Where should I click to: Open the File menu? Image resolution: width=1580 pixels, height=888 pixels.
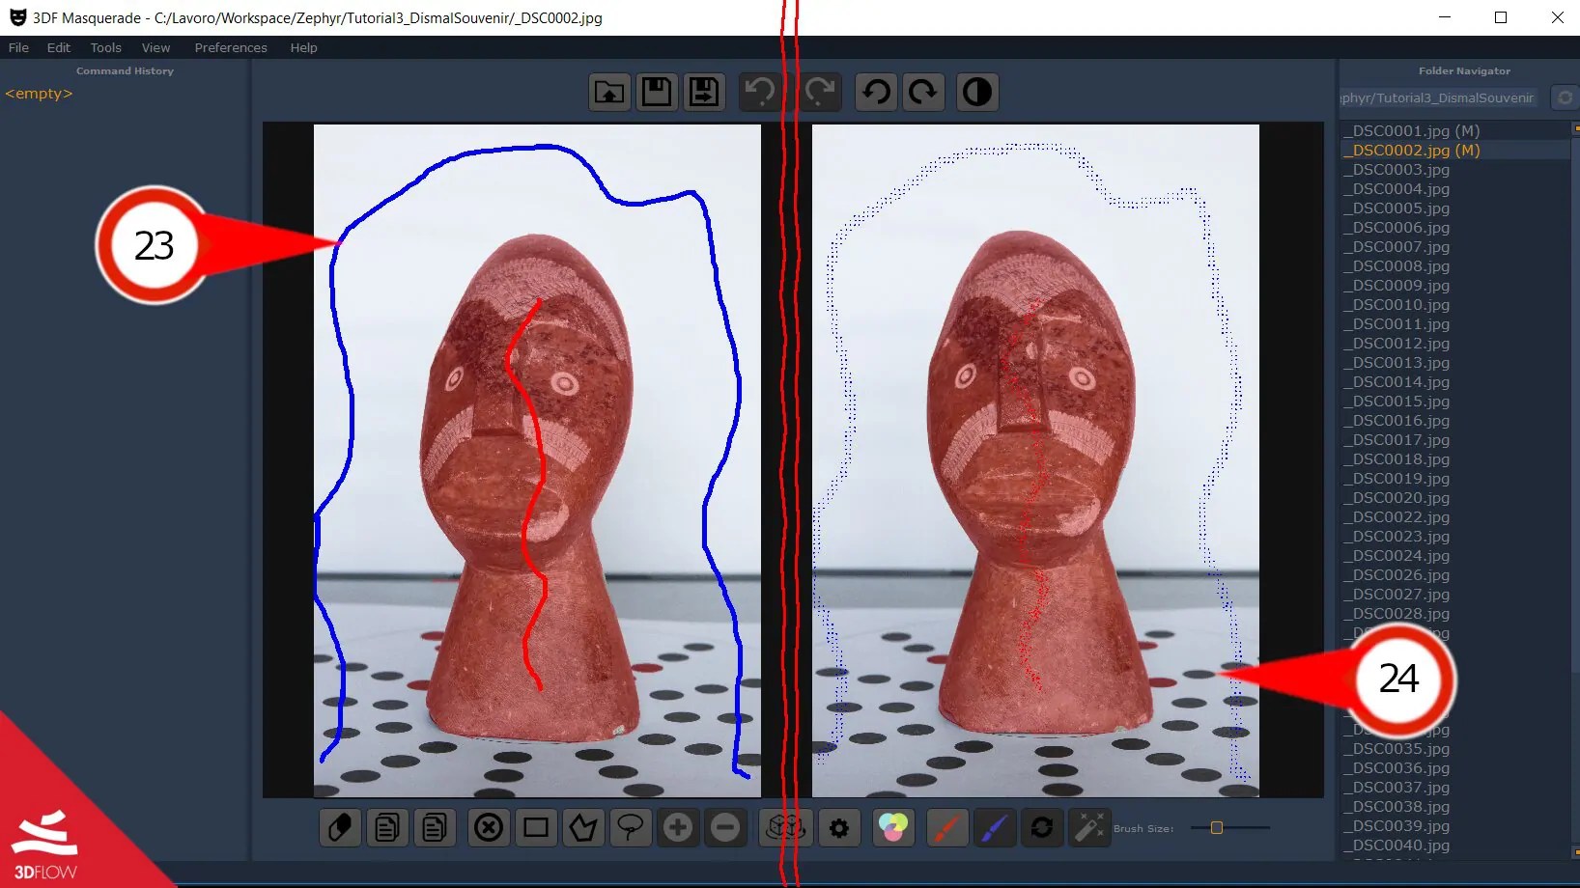coord(17,47)
